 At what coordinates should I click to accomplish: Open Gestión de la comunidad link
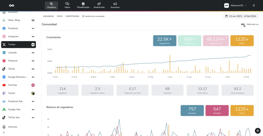[x=93, y=16]
